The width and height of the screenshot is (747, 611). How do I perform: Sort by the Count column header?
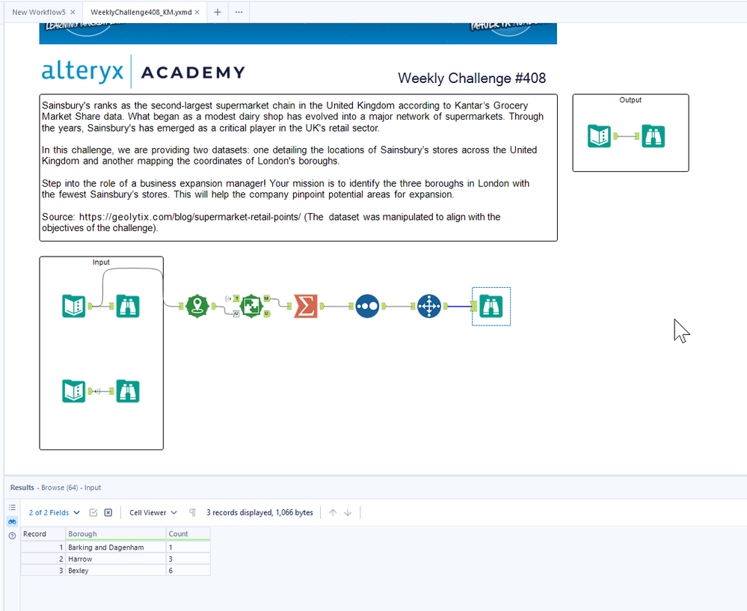(x=188, y=534)
